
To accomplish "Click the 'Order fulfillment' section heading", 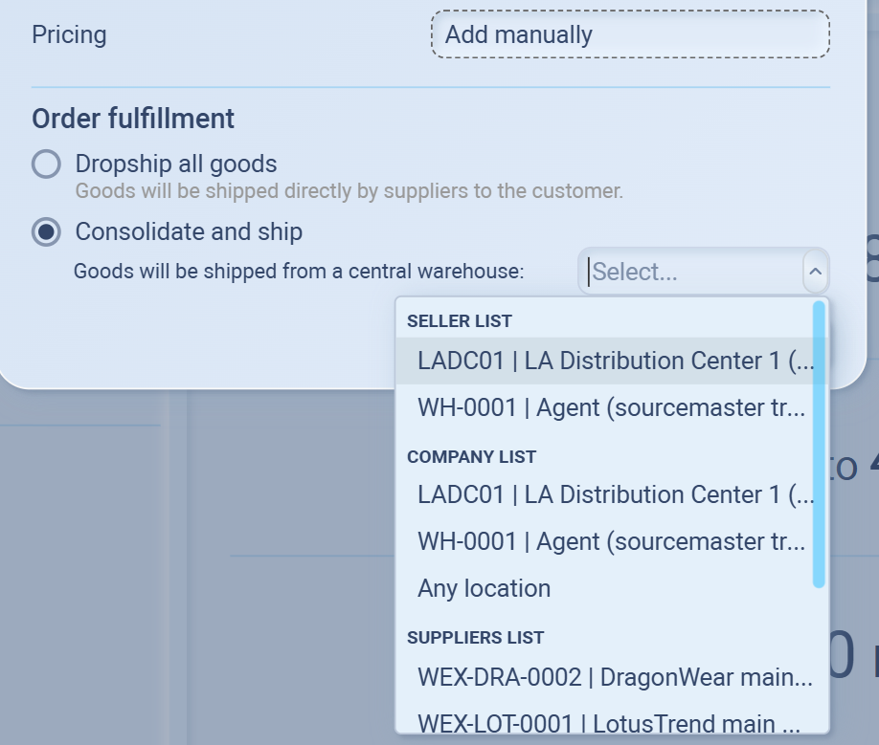I will point(133,119).
